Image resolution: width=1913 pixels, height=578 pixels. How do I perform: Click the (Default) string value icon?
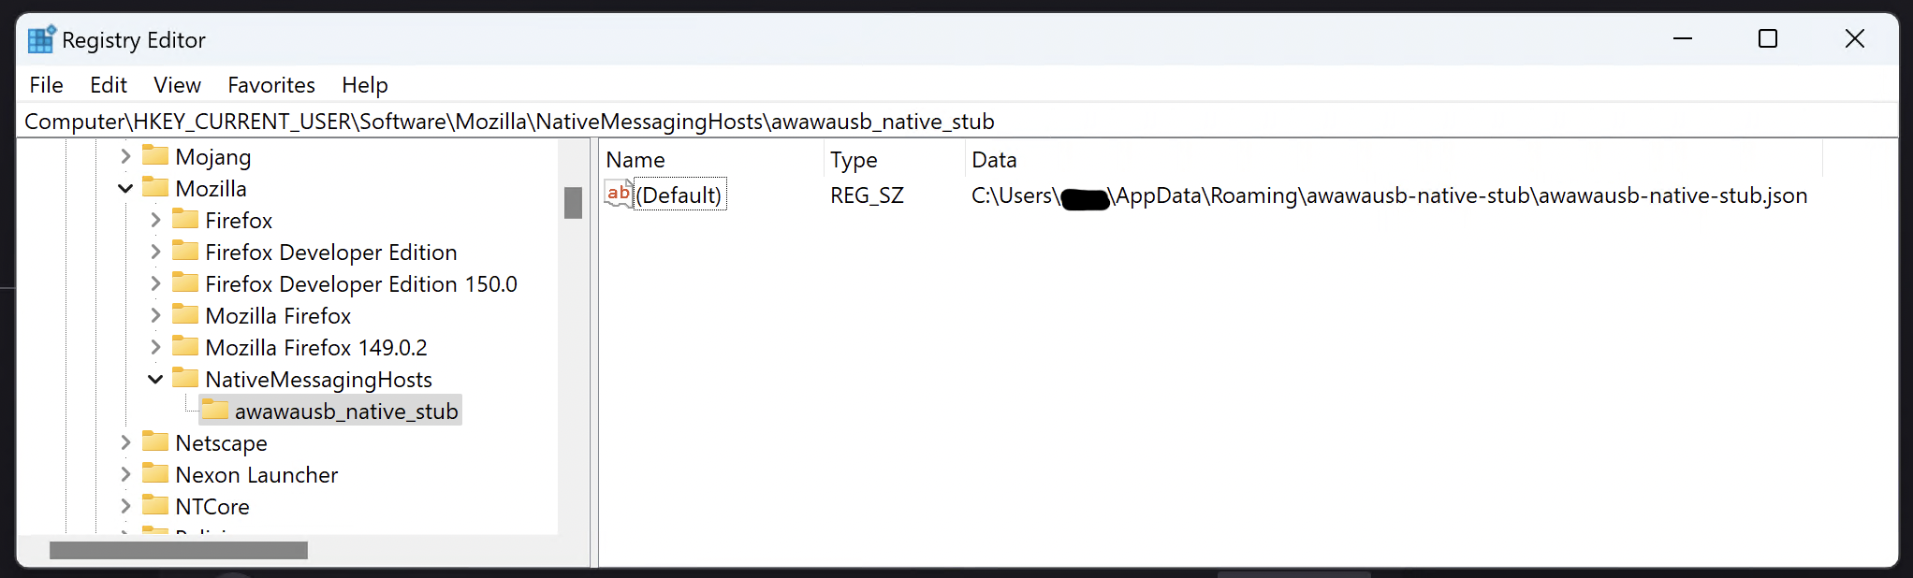tap(618, 195)
